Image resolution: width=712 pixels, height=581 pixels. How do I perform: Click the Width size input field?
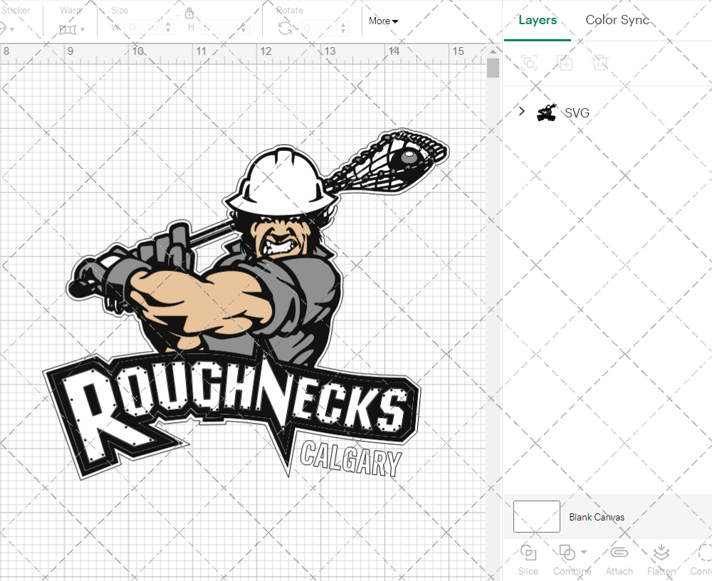[142, 28]
